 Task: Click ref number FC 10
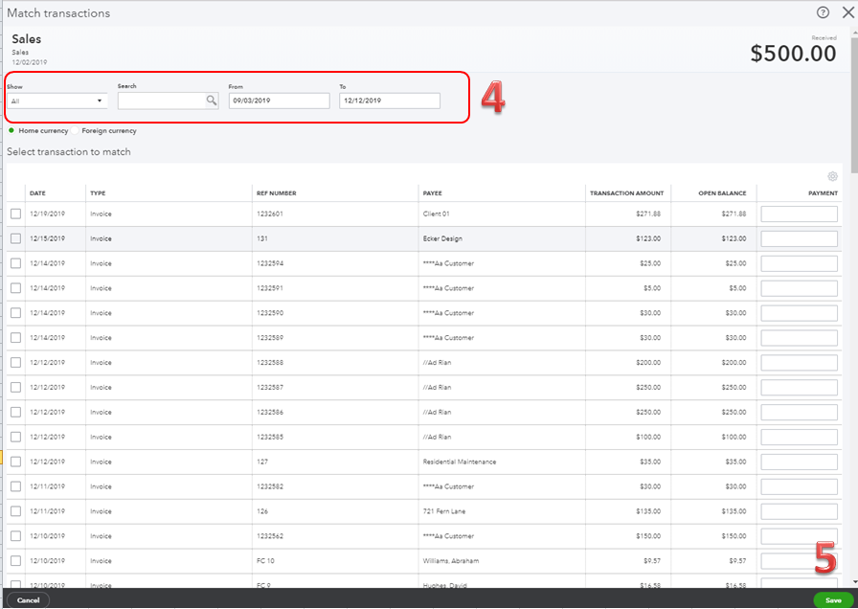click(x=265, y=561)
